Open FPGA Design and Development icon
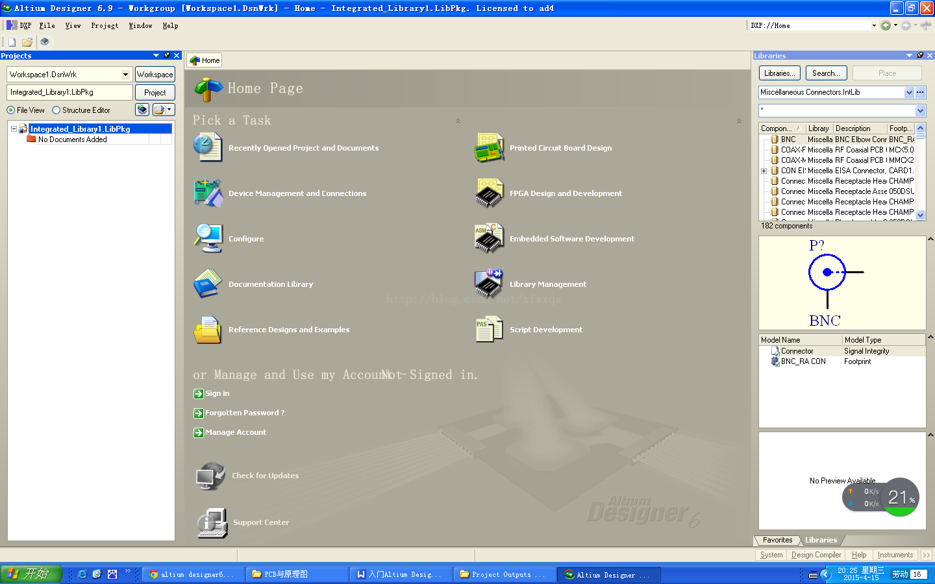Image resolution: width=935 pixels, height=584 pixels. click(x=490, y=193)
